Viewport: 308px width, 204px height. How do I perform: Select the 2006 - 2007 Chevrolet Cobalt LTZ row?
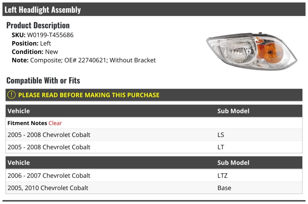tap(154, 176)
